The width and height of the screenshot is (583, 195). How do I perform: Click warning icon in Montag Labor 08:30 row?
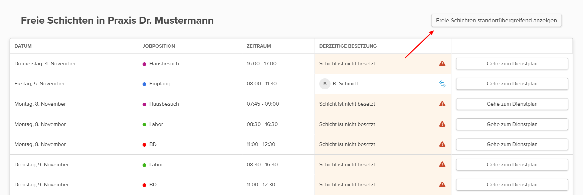click(x=442, y=124)
